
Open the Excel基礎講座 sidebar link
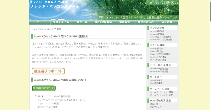click(x=156, y=49)
